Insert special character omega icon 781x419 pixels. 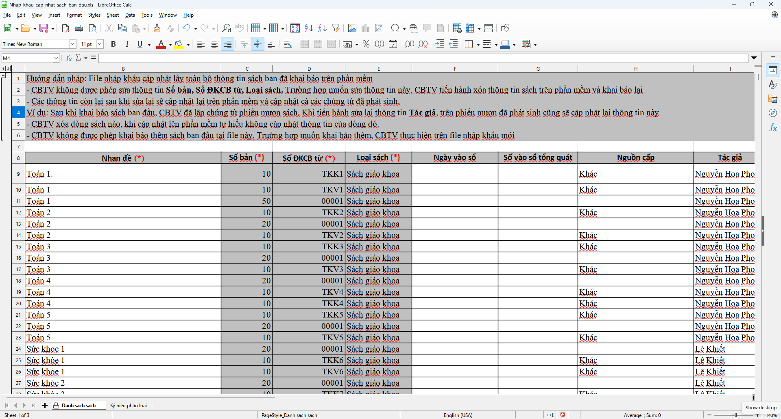coord(395,28)
